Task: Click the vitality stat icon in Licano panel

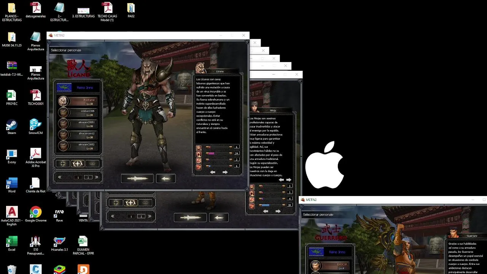Action: (x=199, y=148)
